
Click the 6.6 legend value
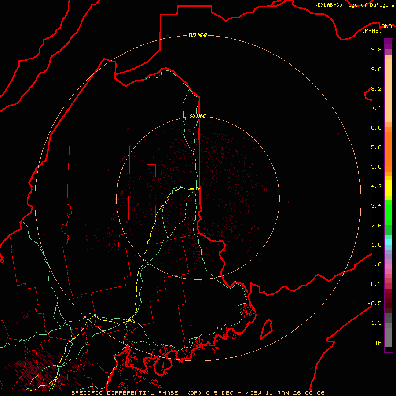pos(376,128)
